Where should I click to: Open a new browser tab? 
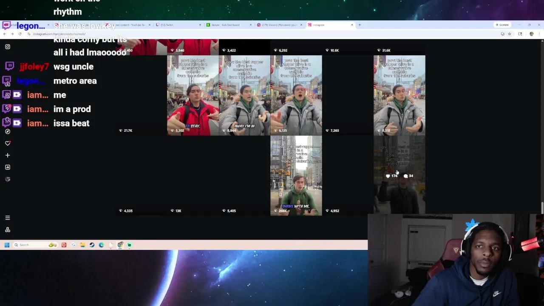pyautogui.click(x=360, y=25)
